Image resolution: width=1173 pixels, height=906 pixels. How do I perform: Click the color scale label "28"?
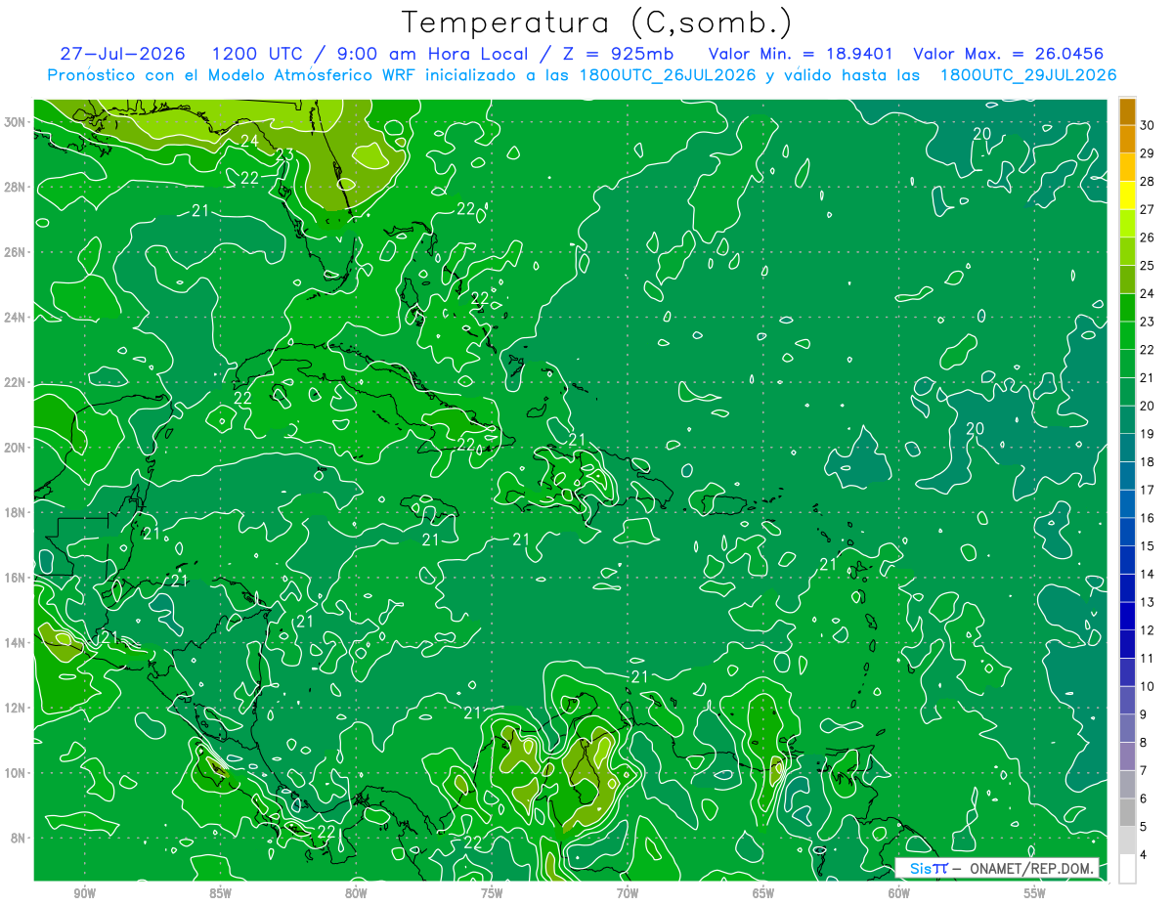point(1148,182)
